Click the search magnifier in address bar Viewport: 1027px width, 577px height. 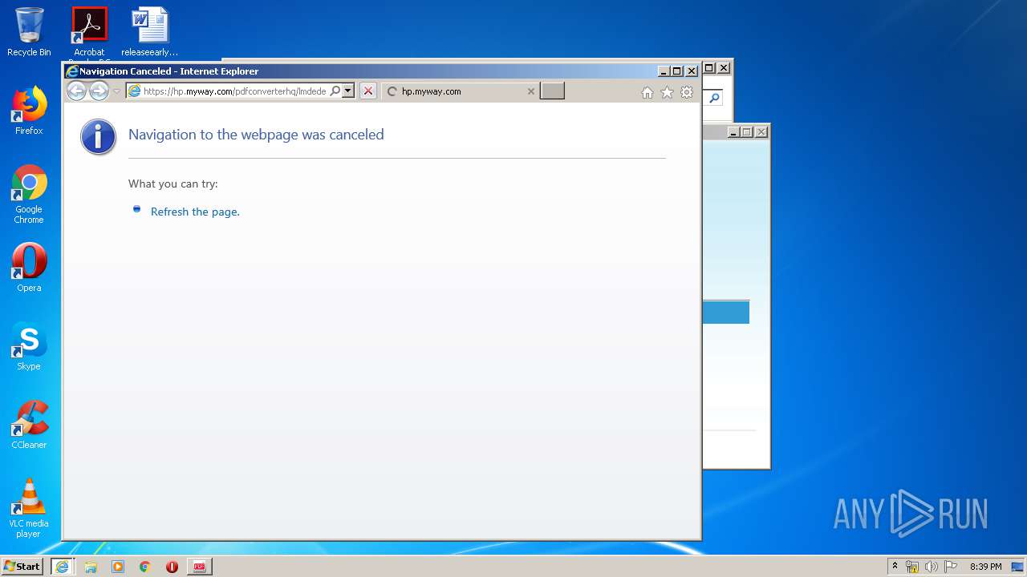click(335, 91)
